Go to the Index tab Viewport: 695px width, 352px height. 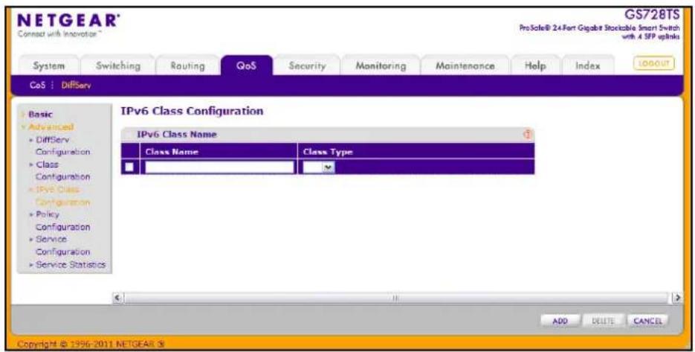click(588, 65)
